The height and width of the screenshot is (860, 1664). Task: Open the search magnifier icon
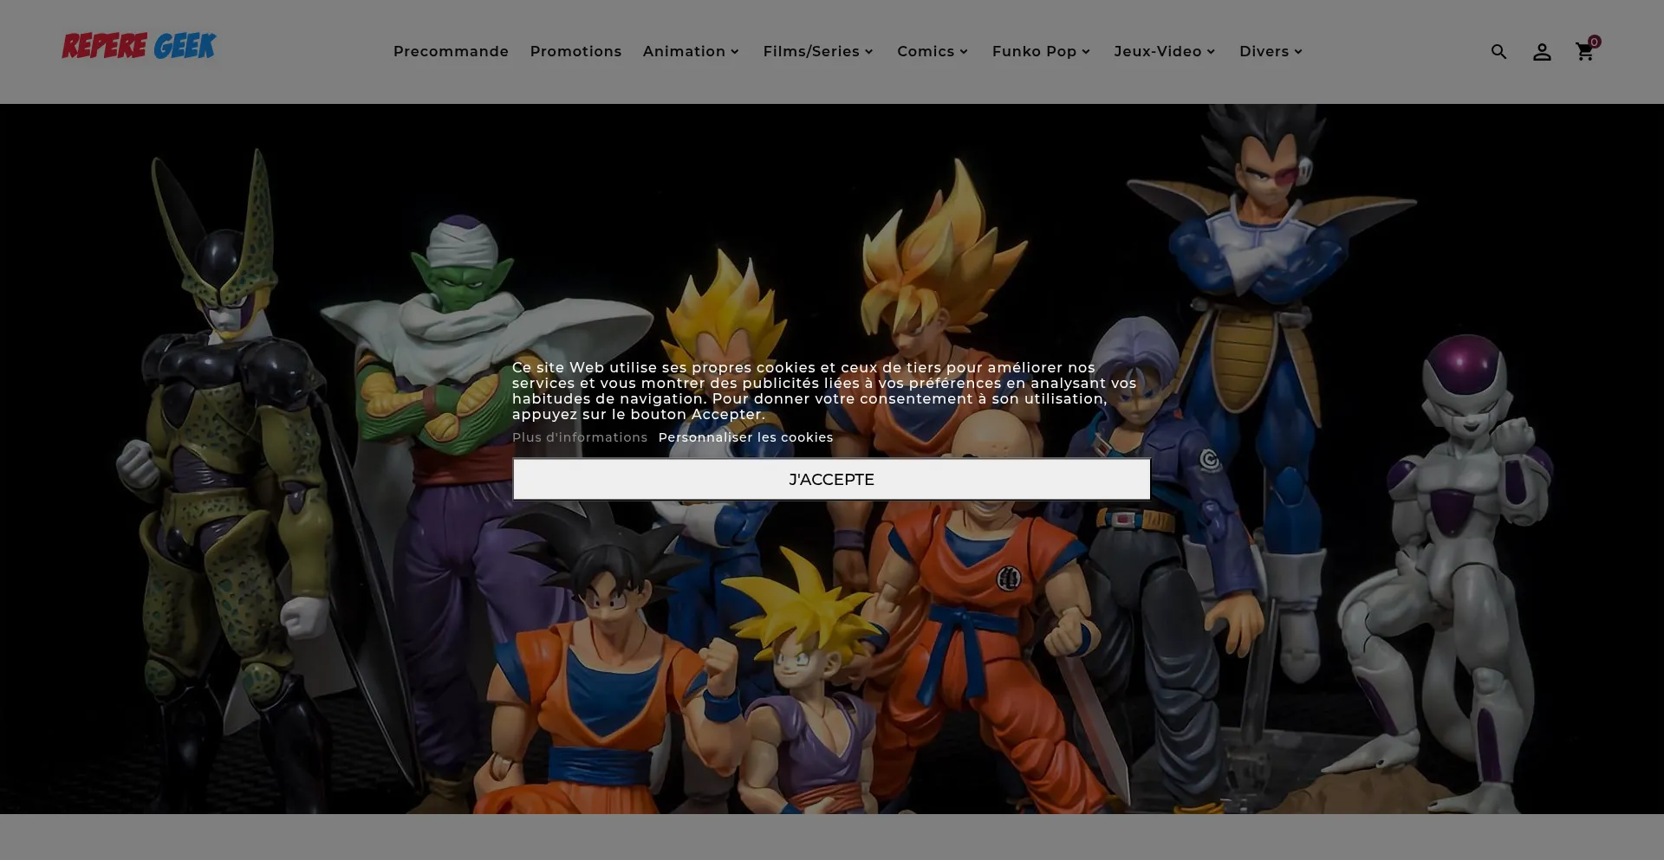point(1498,52)
